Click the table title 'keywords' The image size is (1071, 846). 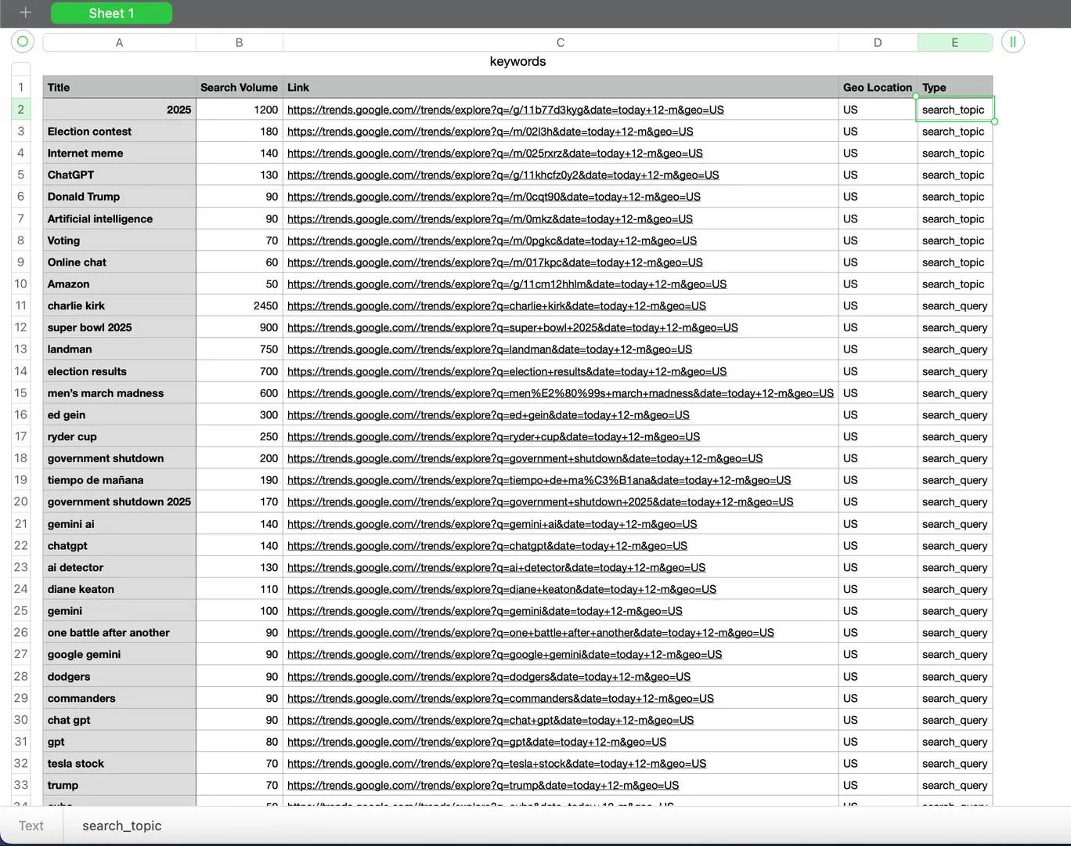click(x=517, y=62)
